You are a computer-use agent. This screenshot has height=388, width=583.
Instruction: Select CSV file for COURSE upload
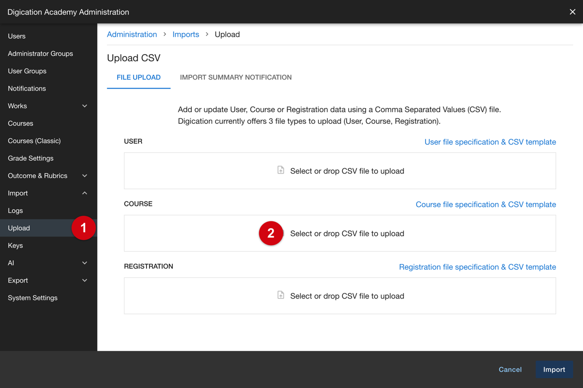[x=340, y=233]
